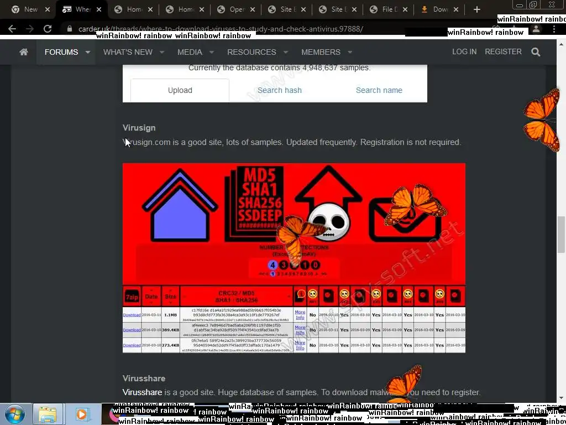
Task: Expand the MEDIA dropdown arrow
Action: coord(212,52)
